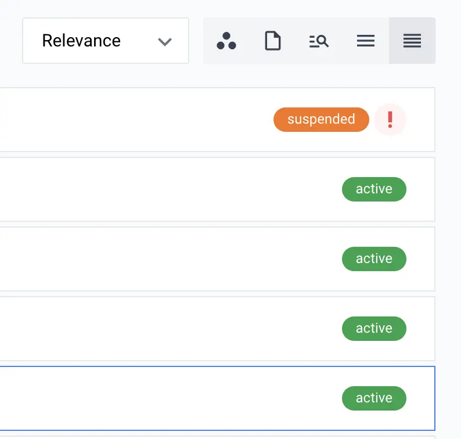Select the dense four-line list view
The image size is (461, 439).
(412, 41)
